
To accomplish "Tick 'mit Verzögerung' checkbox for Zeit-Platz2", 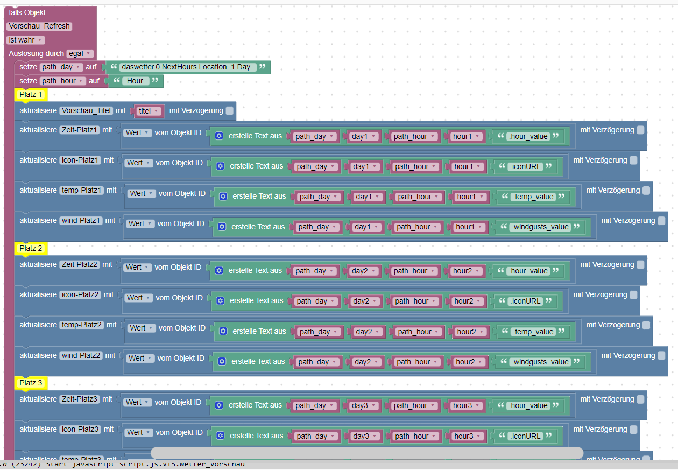I will pyautogui.click(x=640, y=264).
